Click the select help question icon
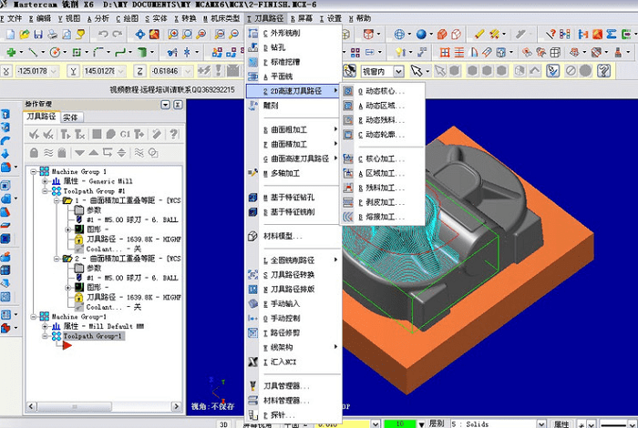638x428 pixels. point(603,72)
